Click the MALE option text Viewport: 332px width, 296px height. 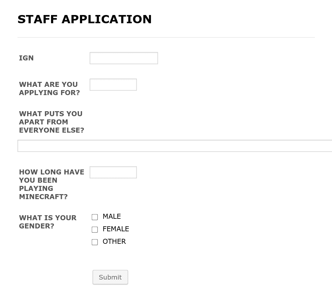[112, 217]
